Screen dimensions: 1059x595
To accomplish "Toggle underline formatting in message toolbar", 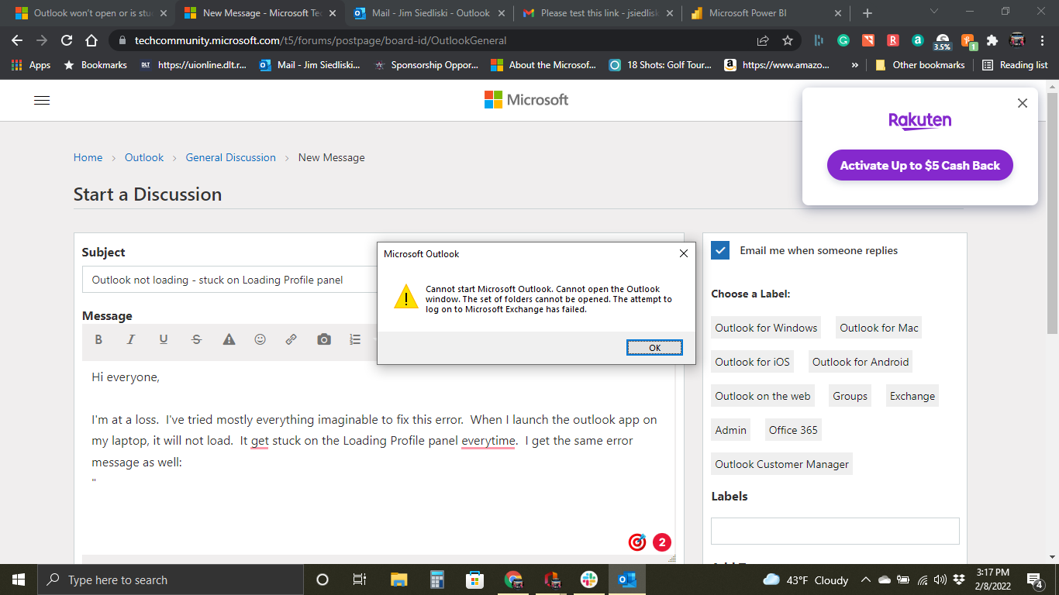I will click(x=164, y=339).
